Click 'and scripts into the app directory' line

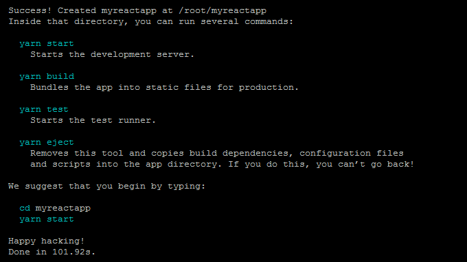(x=223, y=165)
